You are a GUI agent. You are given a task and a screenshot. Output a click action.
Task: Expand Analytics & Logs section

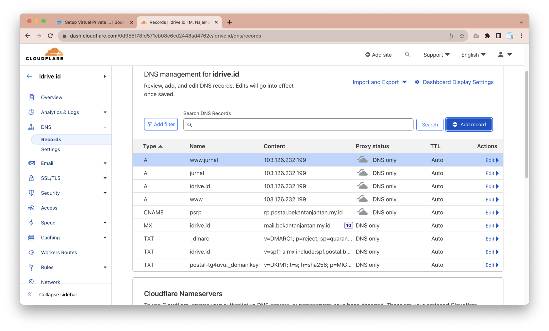pyautogui.click(x=105, y=112)
